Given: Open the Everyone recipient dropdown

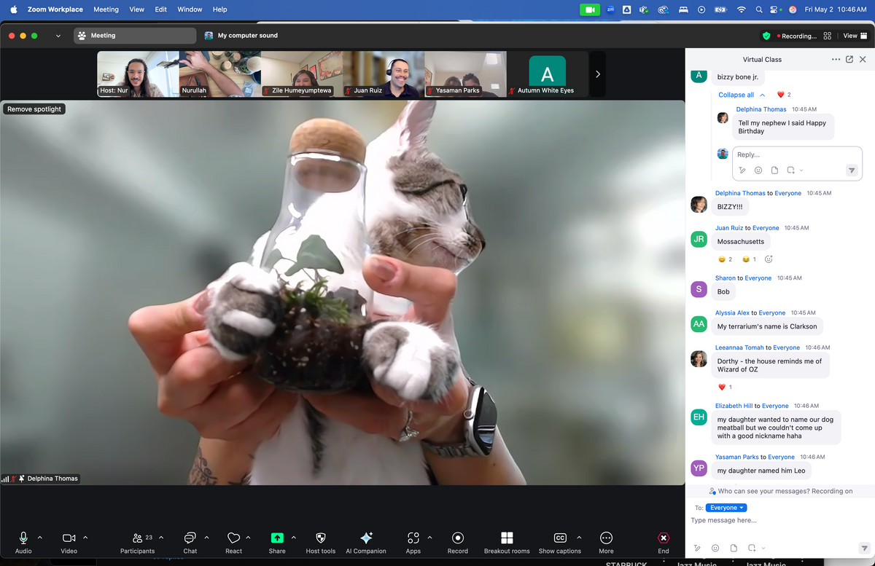Looking at the screenshot, I should (726, 508).
